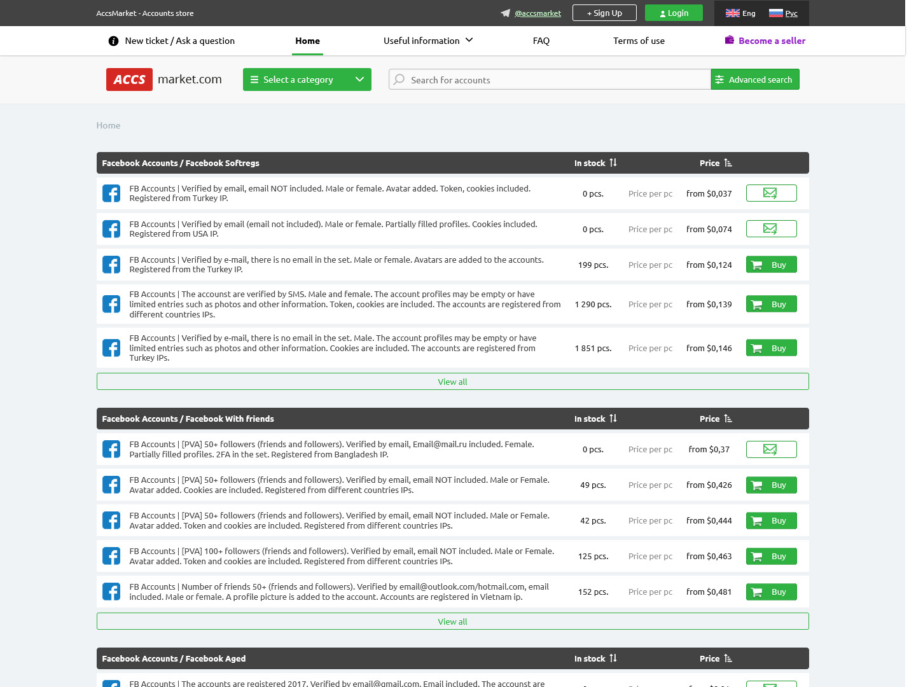Image resolution: width=916 pixels, height=687 pixels.
Task: Open Facebook Accounts / Facebook Softregs header
Action: (181, 163)
